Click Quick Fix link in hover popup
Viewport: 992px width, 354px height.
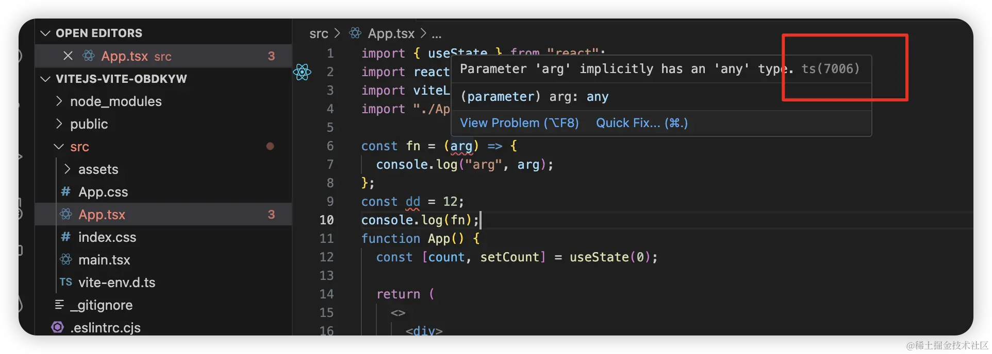click(642, 123)
